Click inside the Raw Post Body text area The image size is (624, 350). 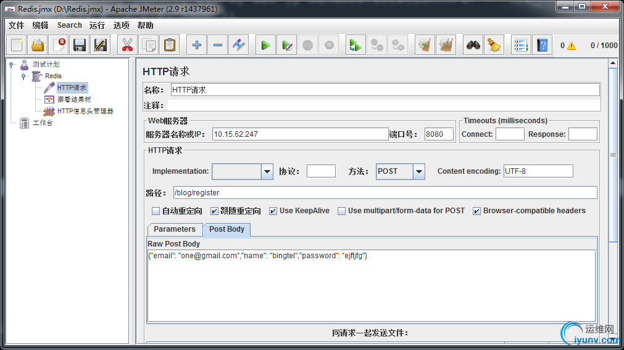pyautogui.click(x=372, y=285)
